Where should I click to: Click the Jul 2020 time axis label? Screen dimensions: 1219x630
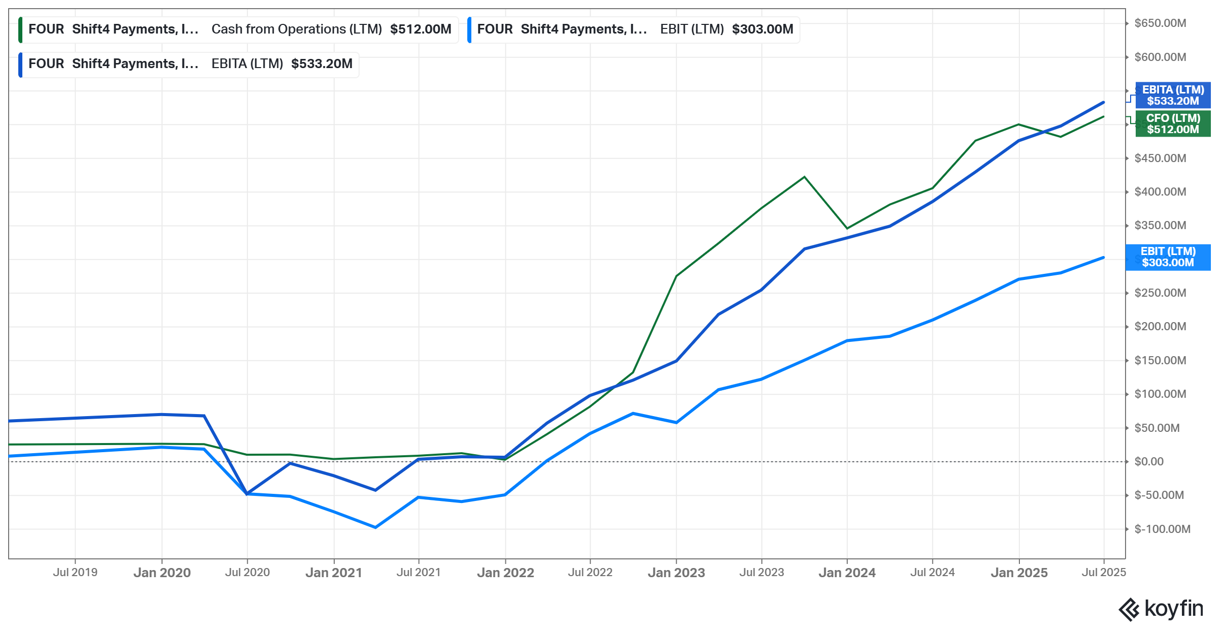click(247, 573)
